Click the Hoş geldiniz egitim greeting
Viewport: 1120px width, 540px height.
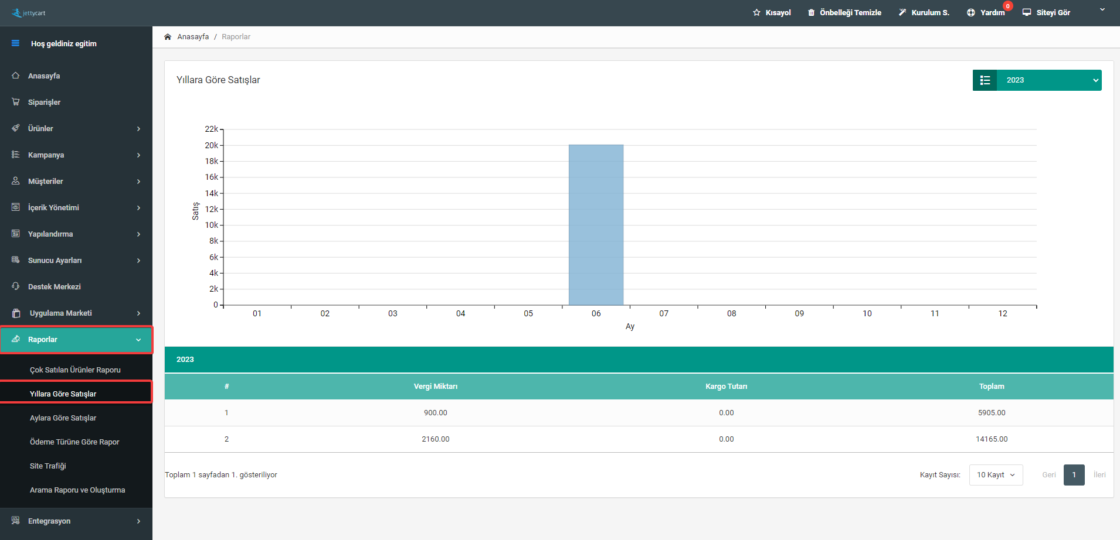click(x=64, y=43)
